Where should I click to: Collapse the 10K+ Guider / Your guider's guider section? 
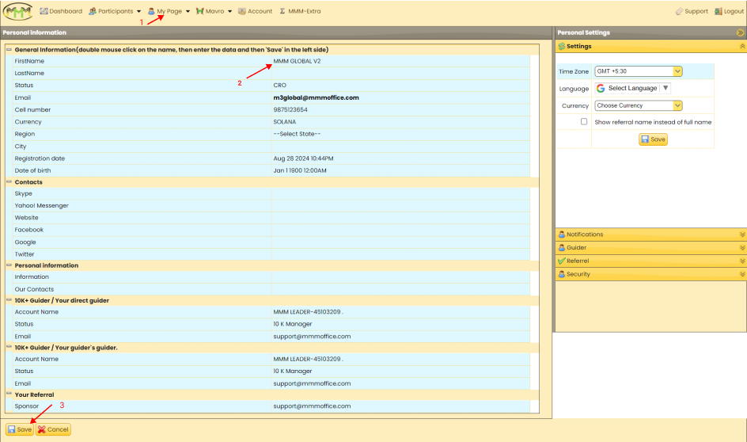coord(9,347)
